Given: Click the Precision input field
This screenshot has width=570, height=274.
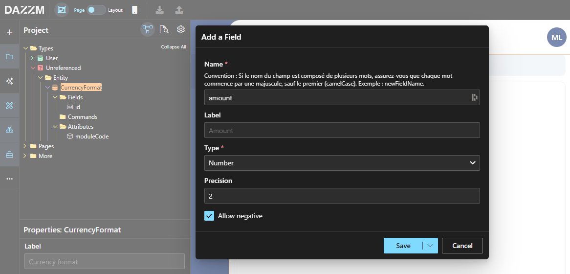Looking at the screenshot, I should point(342,196).
